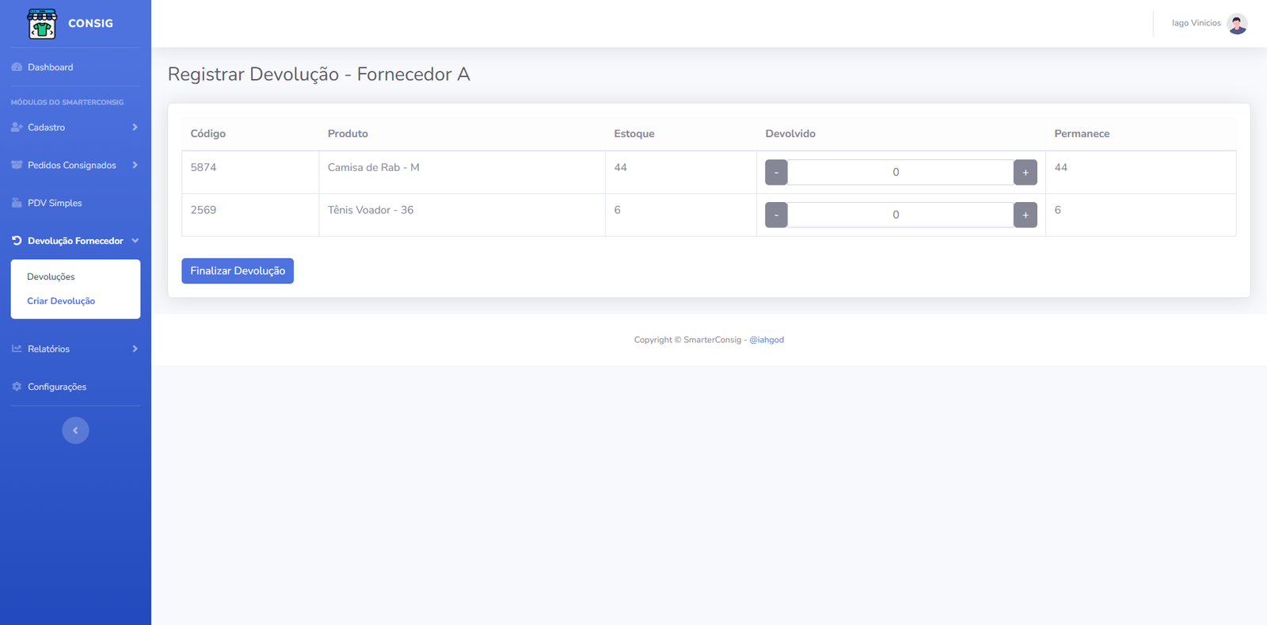Increase returned quantity for Camisa de Rab
Screen dimensions: 1267x625
1025,173
